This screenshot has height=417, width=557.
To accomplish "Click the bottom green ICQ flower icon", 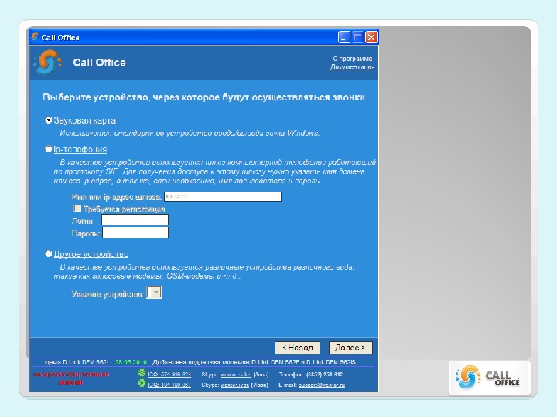I will pyautogui.click(x=142, y=383).
